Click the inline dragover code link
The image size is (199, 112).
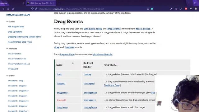70,47
